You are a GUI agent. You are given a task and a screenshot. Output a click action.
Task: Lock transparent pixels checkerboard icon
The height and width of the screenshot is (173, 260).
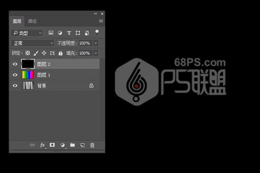[28, 53]
